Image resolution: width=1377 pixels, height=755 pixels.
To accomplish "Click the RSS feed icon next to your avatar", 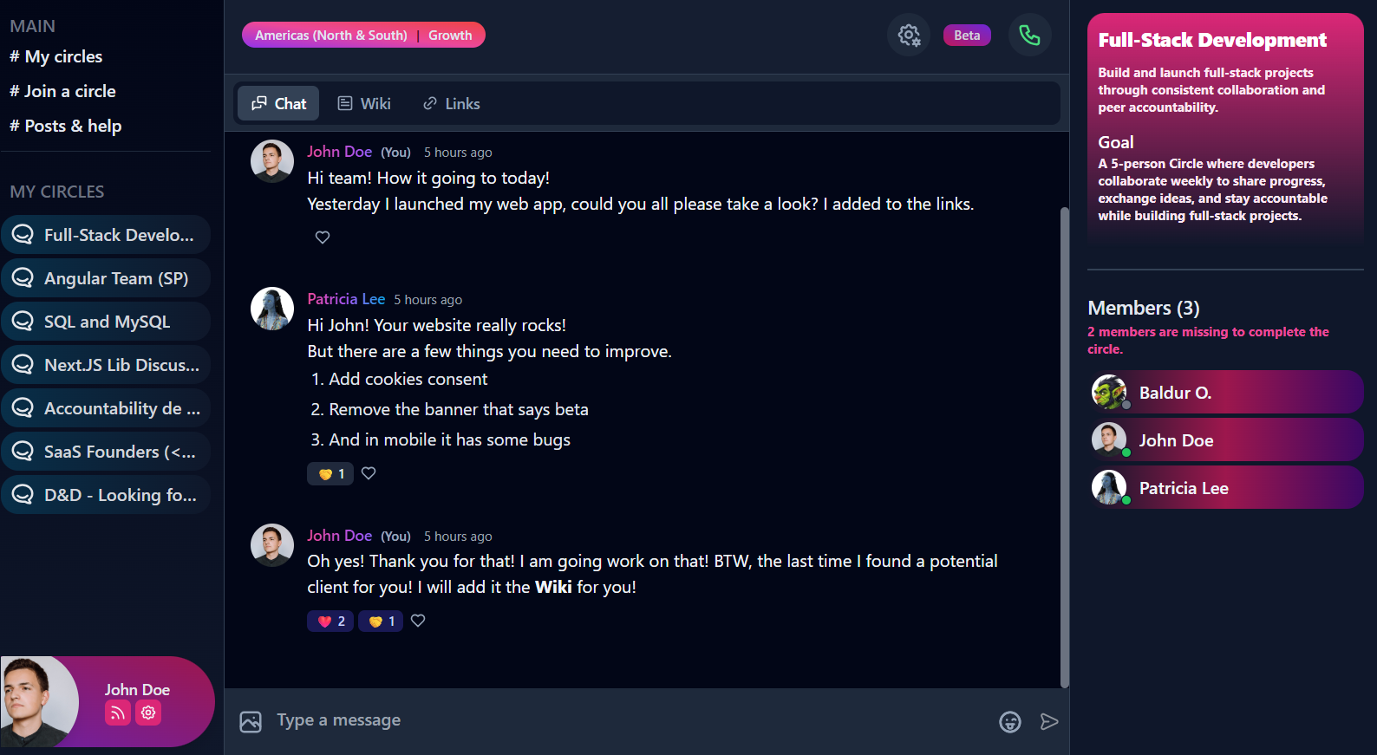I will [x=117, y=713].
